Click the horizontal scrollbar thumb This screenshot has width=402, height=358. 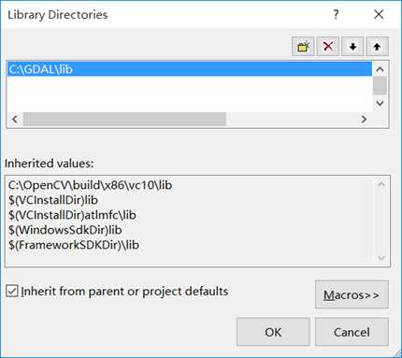(x=124, y=119)
